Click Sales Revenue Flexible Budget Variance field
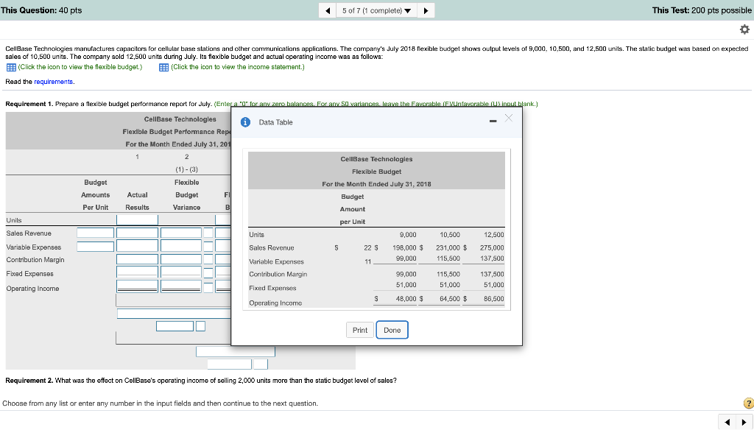The height and width of the screenshot is (430, 754). pos(181,233)
